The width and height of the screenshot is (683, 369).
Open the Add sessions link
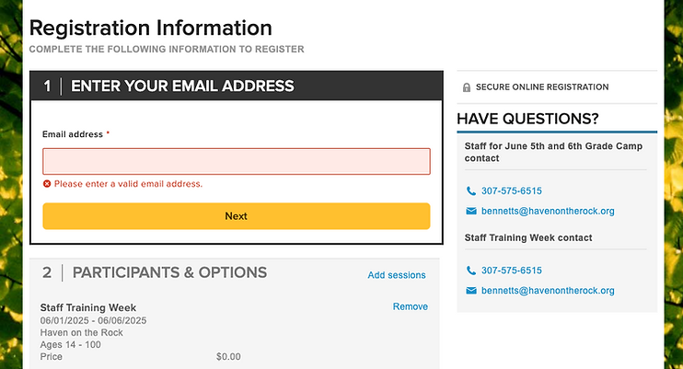[x=397, y=275]
